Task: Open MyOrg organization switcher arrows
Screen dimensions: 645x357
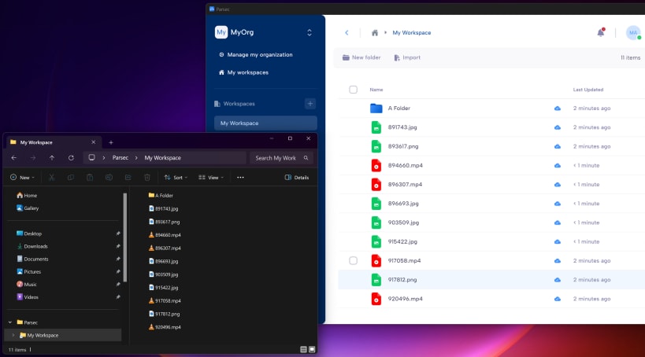Action: coord(310,32)
